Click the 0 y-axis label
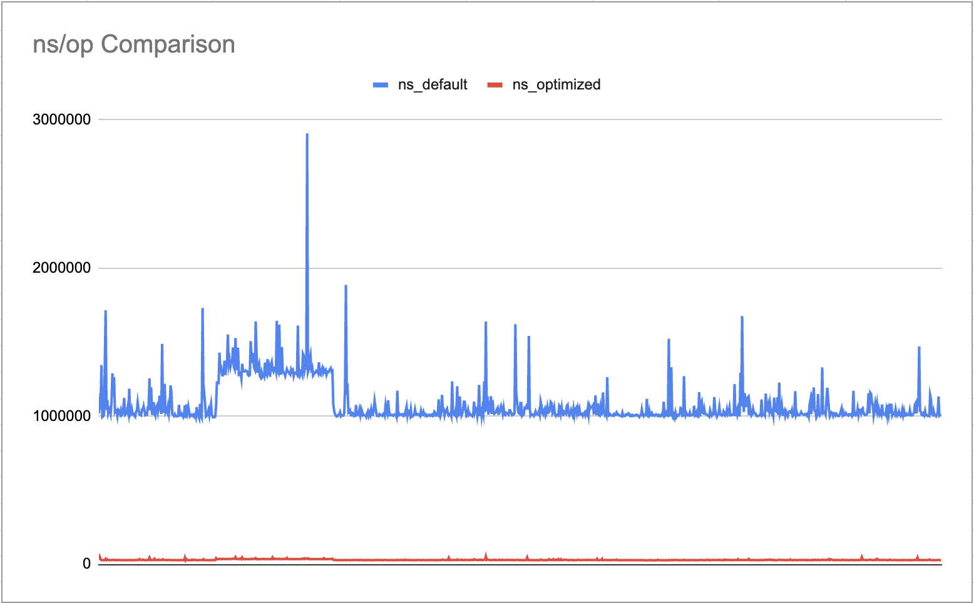 [86, 564]
